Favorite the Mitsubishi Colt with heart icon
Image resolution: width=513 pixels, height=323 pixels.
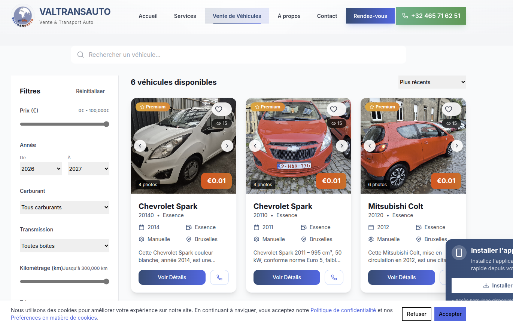coord(448,109)
